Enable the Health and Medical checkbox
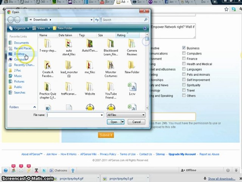 184,64
